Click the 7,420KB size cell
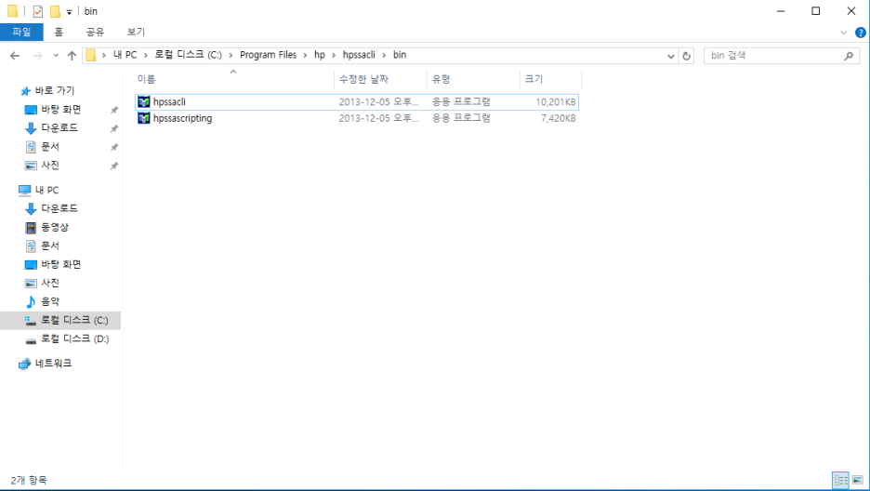 pos(559,118)
